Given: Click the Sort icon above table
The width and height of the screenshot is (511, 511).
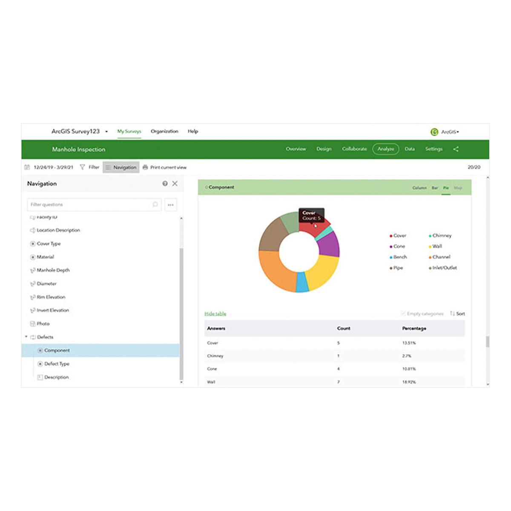Looking at the screenshot, I should click(x=453, y=314).
